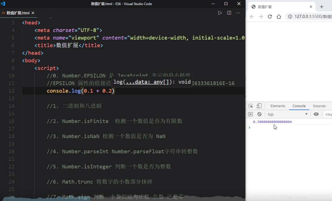The height and width of the screenshot is (201, 332).
Task: Open the console sidebar panel icon
Action: [250, 114]
